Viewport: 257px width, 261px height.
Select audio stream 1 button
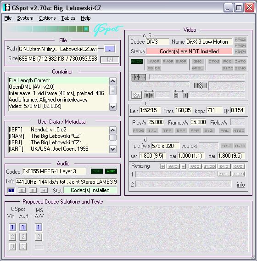click(11, 190)
